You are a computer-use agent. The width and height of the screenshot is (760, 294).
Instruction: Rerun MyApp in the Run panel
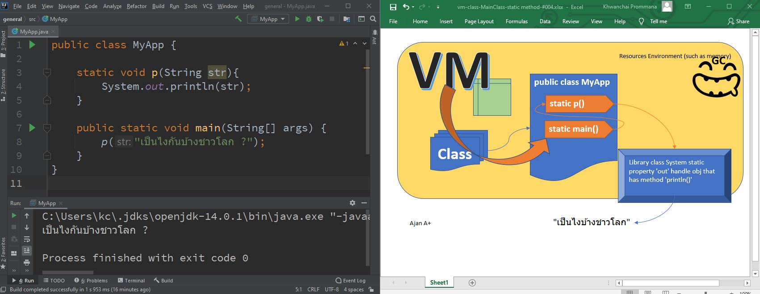pyautogui.click(x=14, y=216)
